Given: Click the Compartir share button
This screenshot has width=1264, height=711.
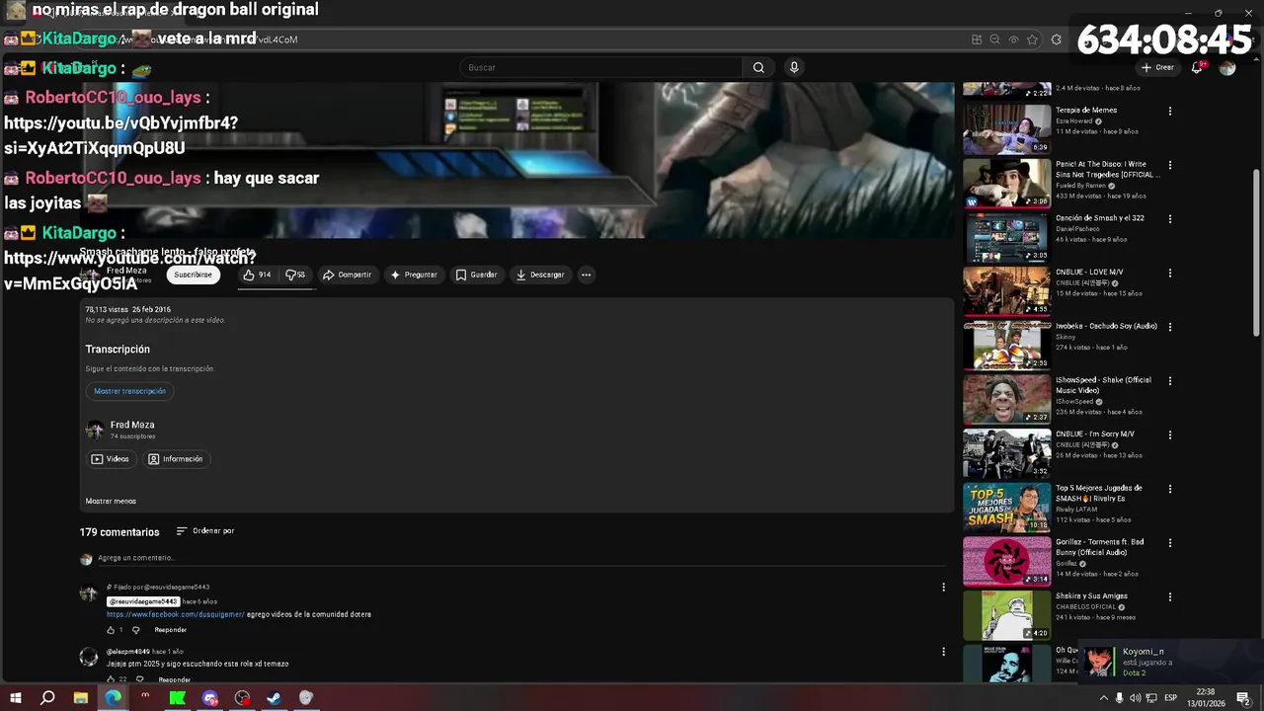Looking at the screenshot, I should pyautogui.click(x=347, y=275).
